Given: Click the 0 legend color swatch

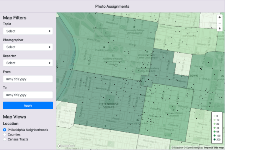Looking at the screenshot, I should tap(214, 116).
